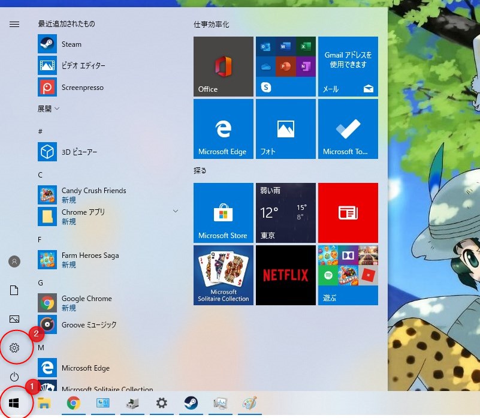Open the Microsoft Edge tile
The image size is (480, 418).
click(224, 129)
